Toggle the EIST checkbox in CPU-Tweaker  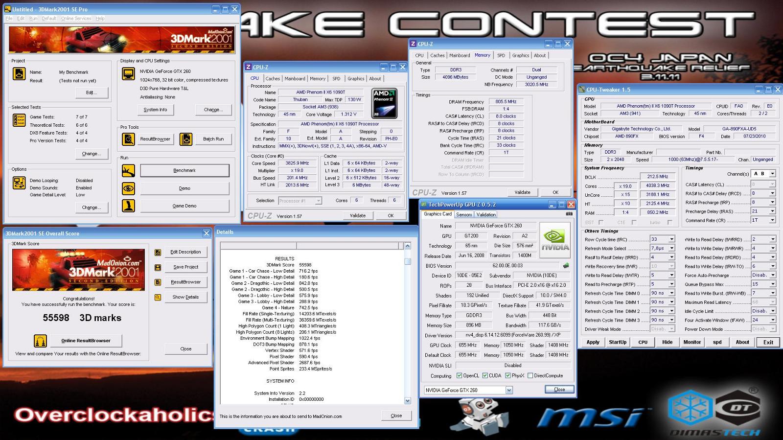601,223
